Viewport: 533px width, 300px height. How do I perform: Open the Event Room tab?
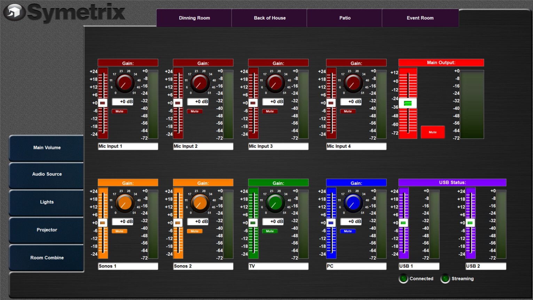click(x=420, y=18)
